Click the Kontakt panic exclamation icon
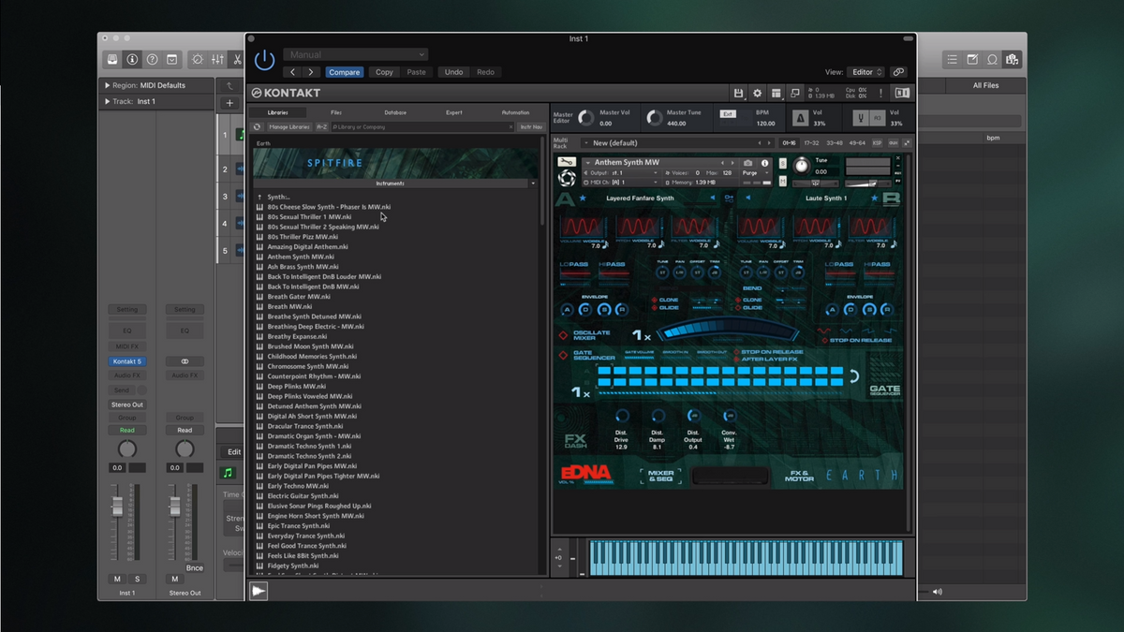Image resolution: width=1124 pixels, height=632 pixels. tap(880, 94)
